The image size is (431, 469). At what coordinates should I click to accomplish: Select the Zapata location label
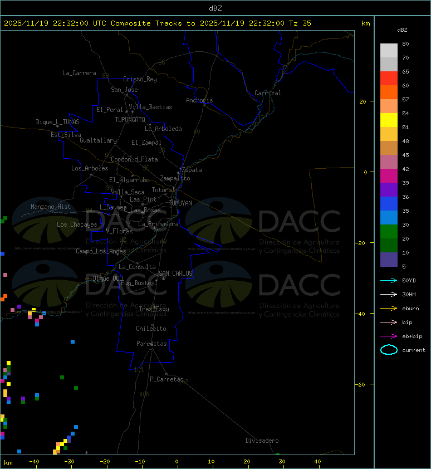click(x=192, y=170)
